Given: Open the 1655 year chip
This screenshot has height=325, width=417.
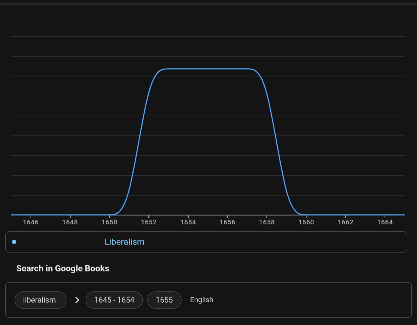Looking at the screenshot, I should pyautogui.click(x=164, y=300).
